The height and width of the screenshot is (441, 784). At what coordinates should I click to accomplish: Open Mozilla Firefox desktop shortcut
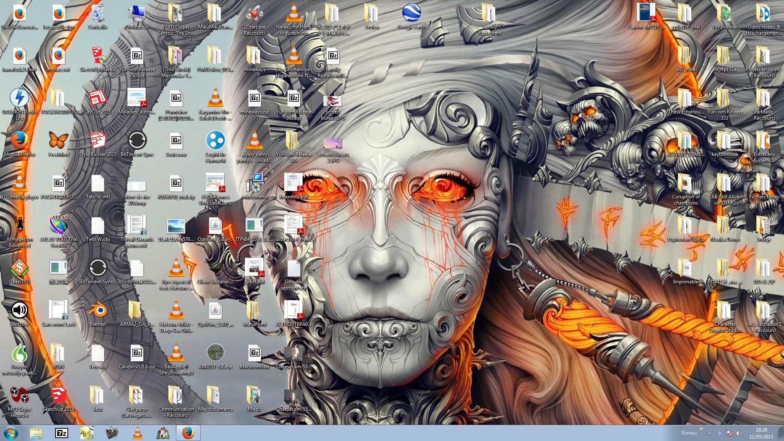(19, 144)
